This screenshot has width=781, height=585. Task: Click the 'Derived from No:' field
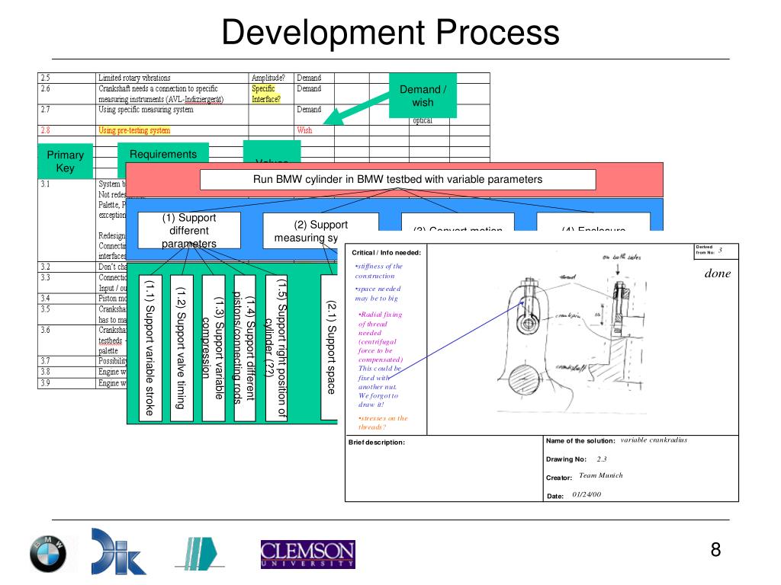tap(716, 251)
